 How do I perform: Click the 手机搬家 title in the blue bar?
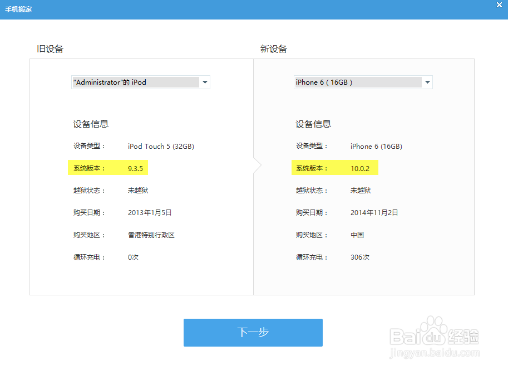18,9
